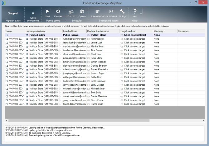
Task: Sort by the Mailbox display name column header
Action: pos(103,31)
